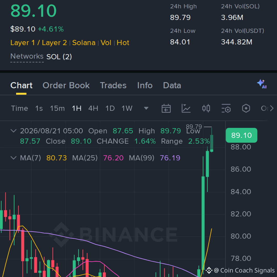Select the Time chart interval
Screen dimensions: 277x277
[x=19, y=108]
